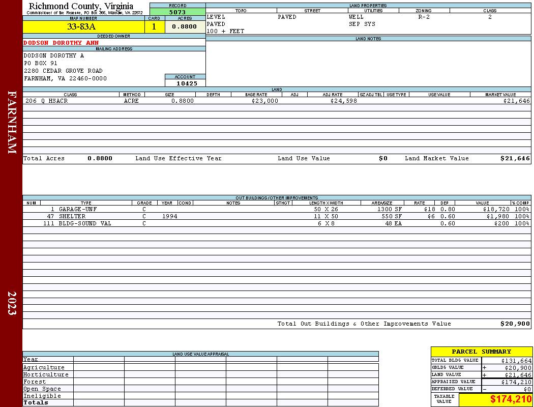Click FARNHAM, VA 22460-0000 line
Viewport: 534px width, 407px height.
(x=65, y=79)
